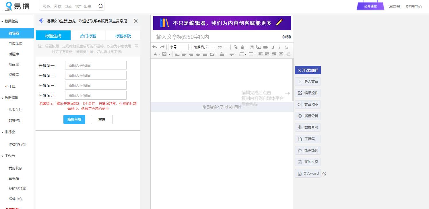Image resolution: width=429 pixels, height=209 pixels.
Task: Type in the 关键词一 keyword field
Action: 96,65
